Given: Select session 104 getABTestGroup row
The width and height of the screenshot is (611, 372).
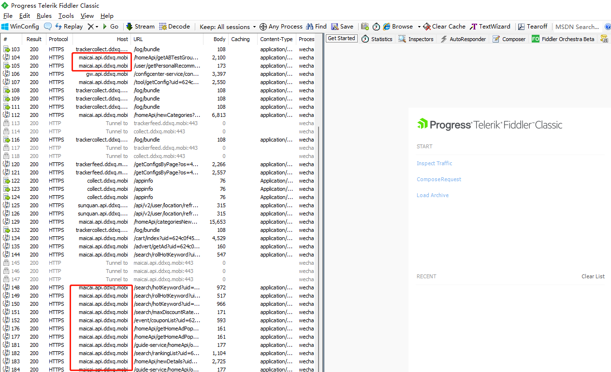Looking at the screenshot, I should coord(158,57).
